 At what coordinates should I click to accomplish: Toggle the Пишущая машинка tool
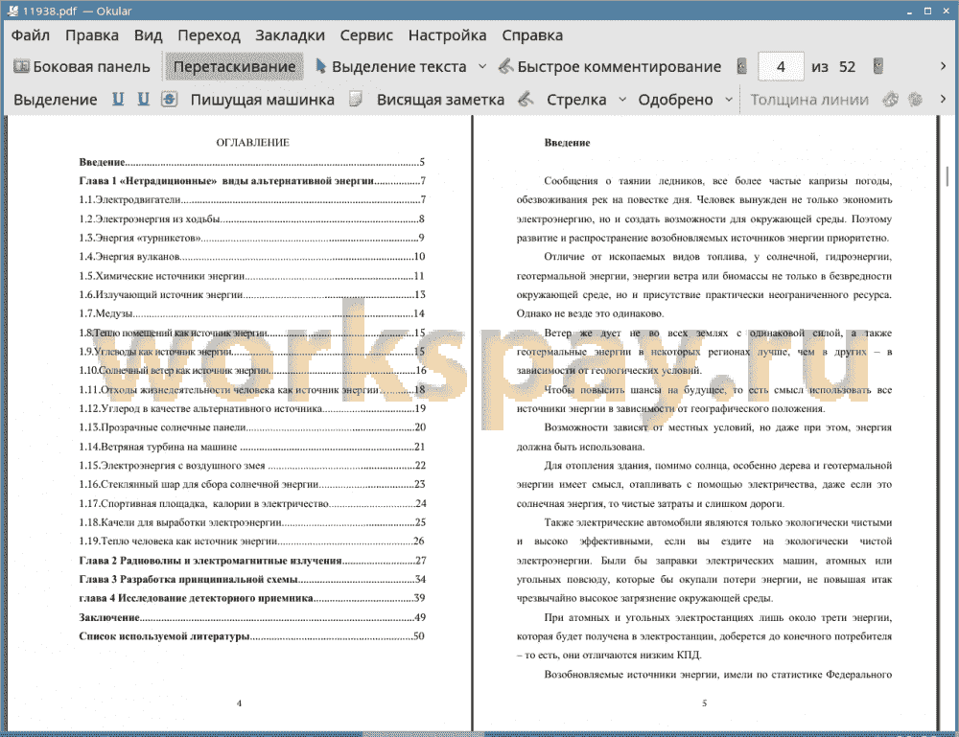point(263,100)
